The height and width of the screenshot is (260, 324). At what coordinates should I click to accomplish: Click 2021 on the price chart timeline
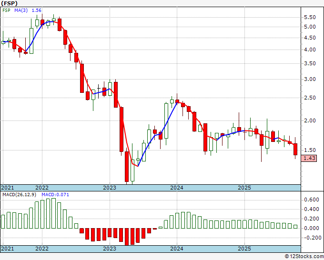8,188
